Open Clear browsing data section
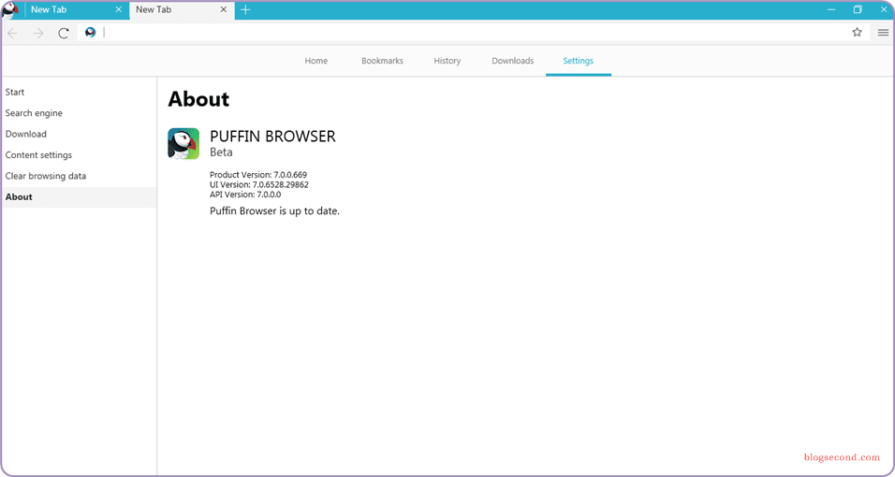895x477 pixels. [x=80, y=176]
